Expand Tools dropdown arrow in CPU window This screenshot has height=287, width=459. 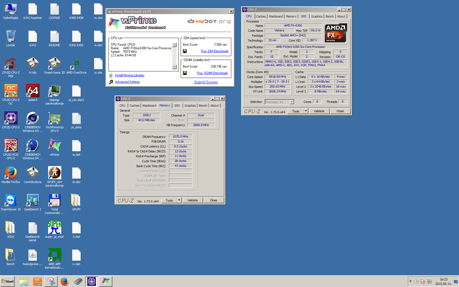(x=306, y=111)
